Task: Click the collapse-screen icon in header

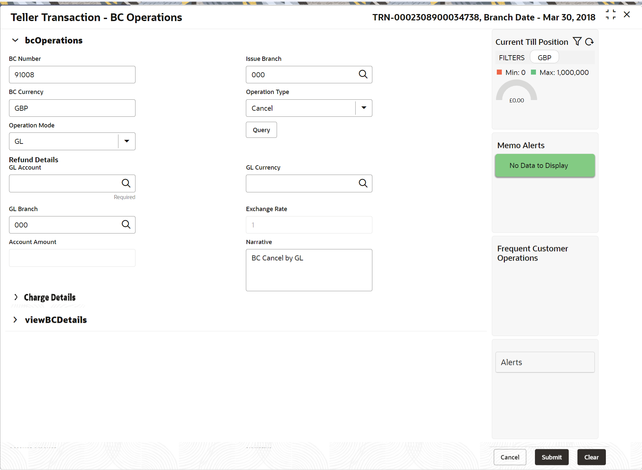Action: [x=611, y=15]
